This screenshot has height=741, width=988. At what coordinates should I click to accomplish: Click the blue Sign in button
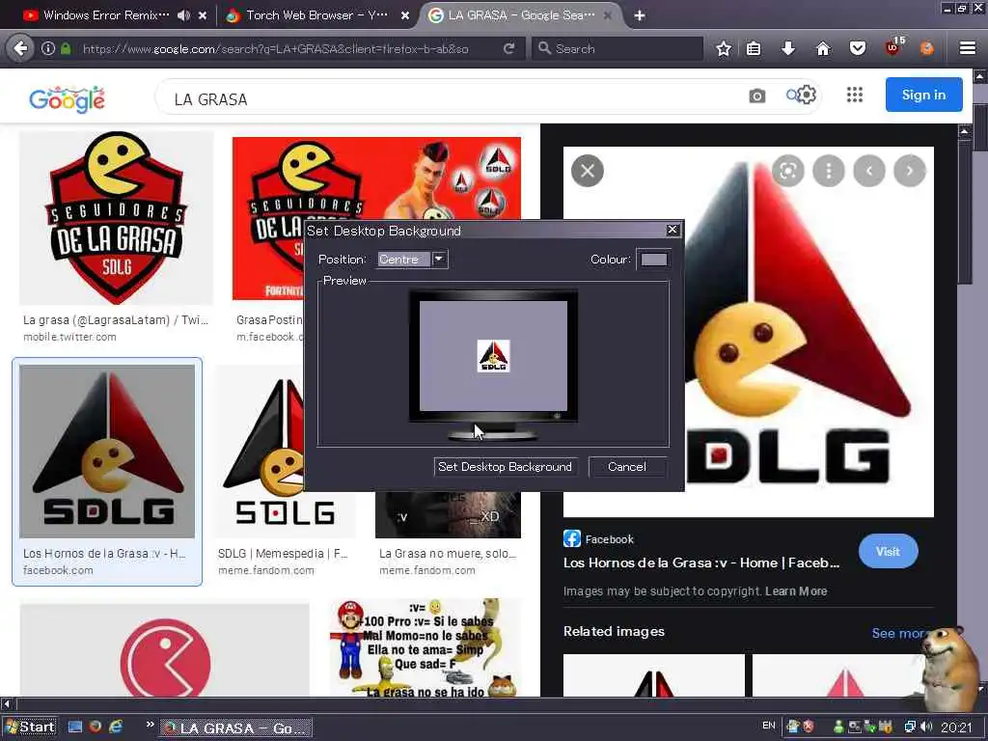tap(923, 95)
